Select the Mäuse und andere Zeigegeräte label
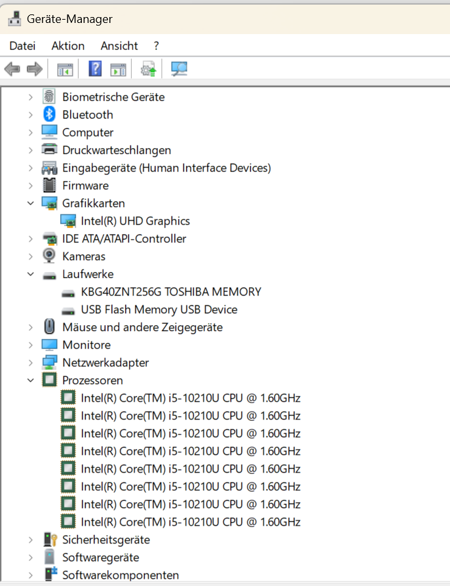 click(x=142, y=327)
